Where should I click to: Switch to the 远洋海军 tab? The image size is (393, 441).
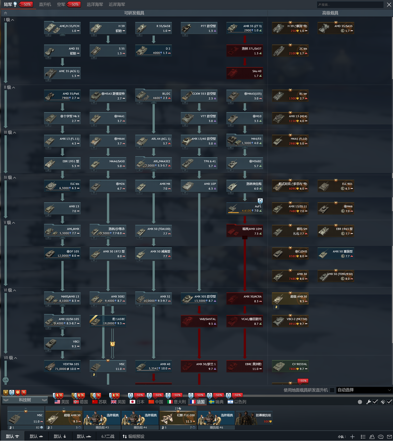[95, 5]
